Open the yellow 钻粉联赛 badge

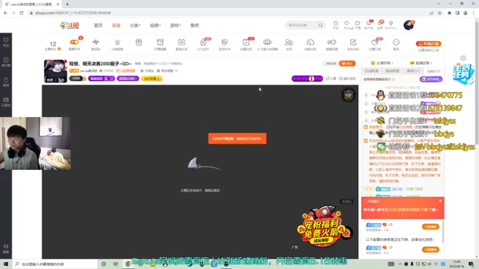(x=151, y=78)
